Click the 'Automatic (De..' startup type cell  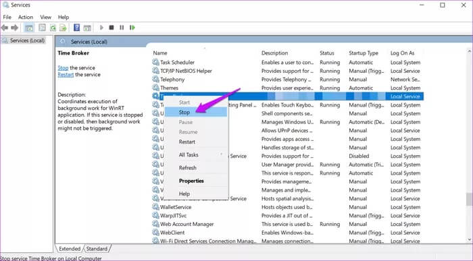click(x=366, y=122)
